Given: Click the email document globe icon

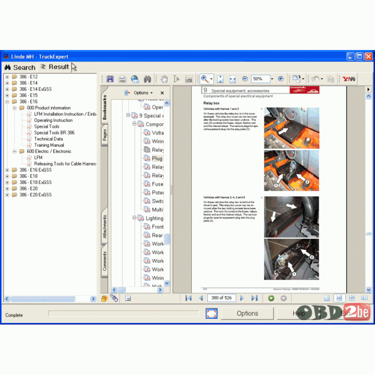Looking at the screenshot, I should click(x=135, y=79).
